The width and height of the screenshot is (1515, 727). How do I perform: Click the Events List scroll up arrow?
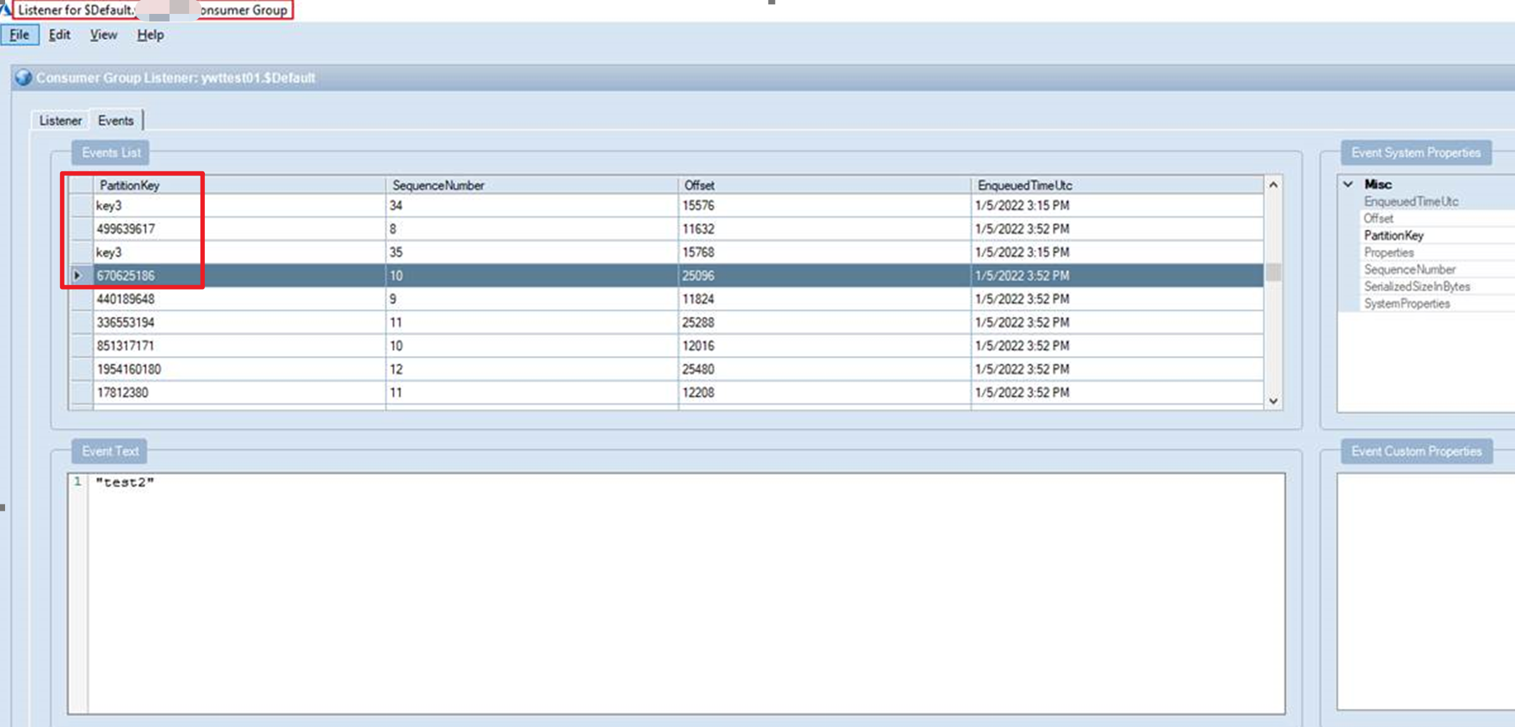coord(1273,185)
